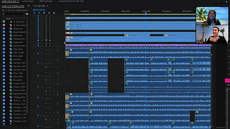Viewport: 230px width, 129px height.
Task: Toggle the timeline snap magnet icon
Action: click(x=39, y=13)
